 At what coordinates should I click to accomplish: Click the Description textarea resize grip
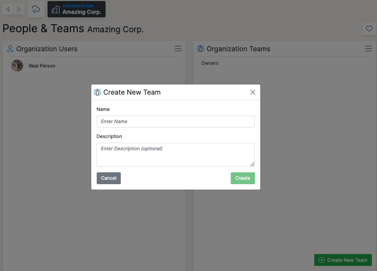click(252, 164)
